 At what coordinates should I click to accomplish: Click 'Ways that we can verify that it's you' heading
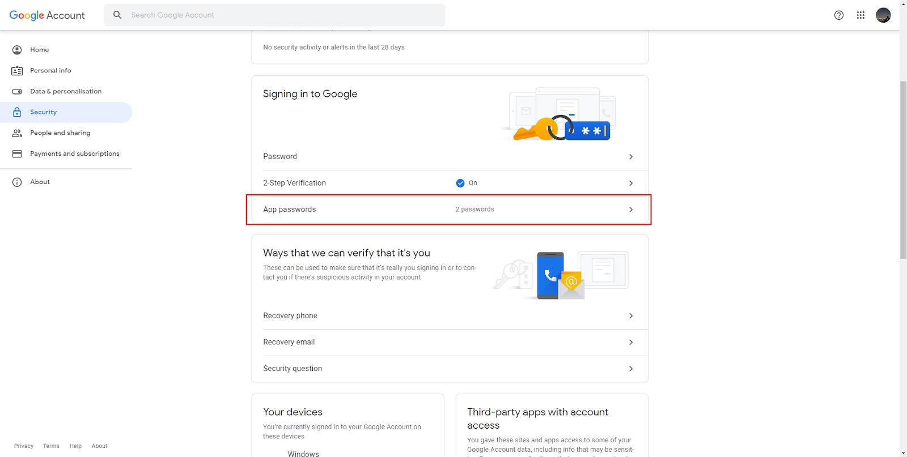click(346, 253)
